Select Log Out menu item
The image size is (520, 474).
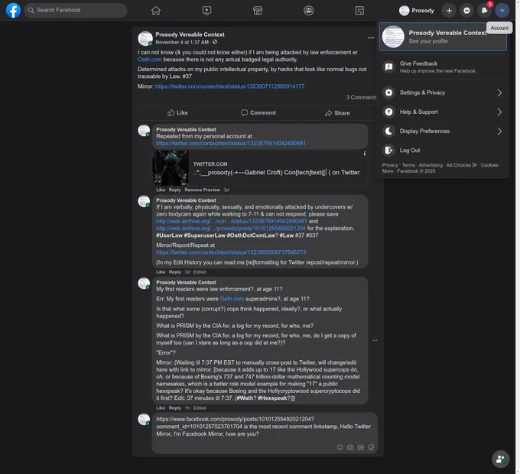(x=443, y=151)
